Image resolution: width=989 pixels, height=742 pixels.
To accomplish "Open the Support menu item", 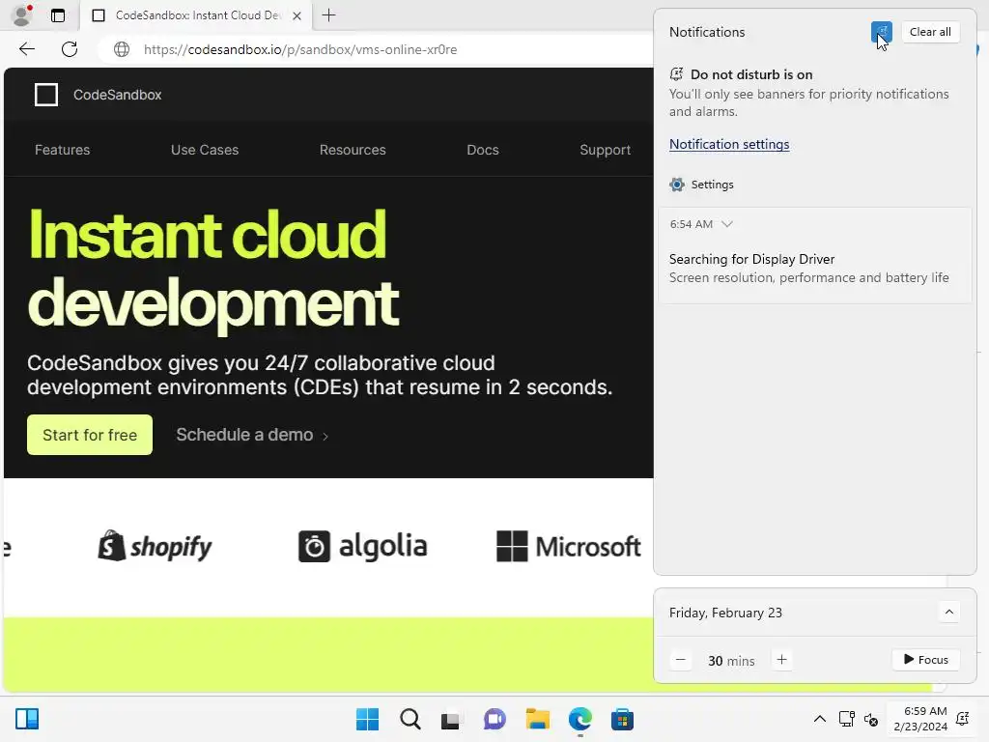I will [605, 150].
